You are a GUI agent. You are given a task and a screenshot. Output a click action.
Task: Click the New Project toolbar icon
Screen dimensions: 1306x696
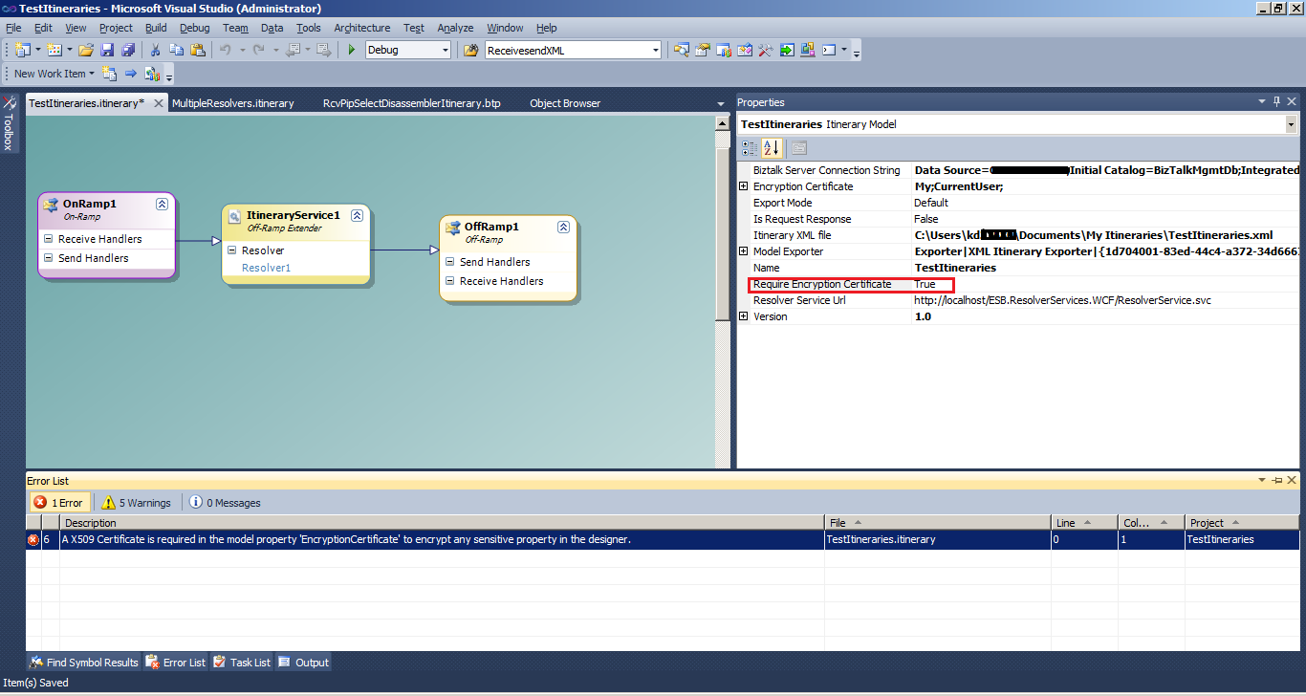22,50
